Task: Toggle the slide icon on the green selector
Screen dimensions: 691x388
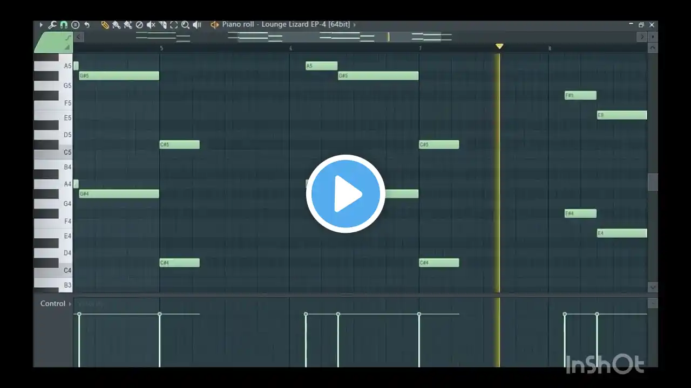Action: click(x=67, y=38)
